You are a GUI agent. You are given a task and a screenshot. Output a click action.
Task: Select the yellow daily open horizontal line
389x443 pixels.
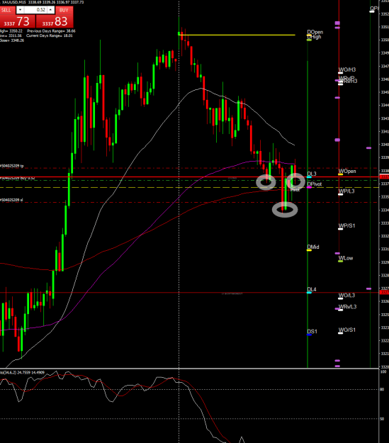coord(237,35)
